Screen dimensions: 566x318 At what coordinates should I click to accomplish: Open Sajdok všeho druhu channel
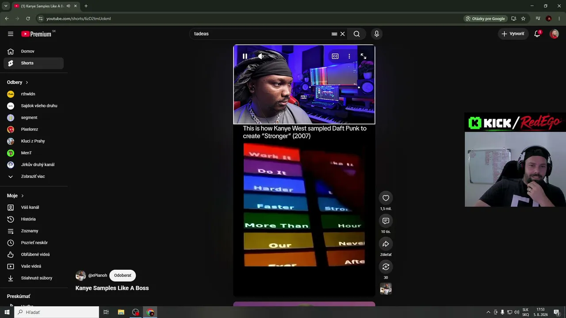(34, 106)
